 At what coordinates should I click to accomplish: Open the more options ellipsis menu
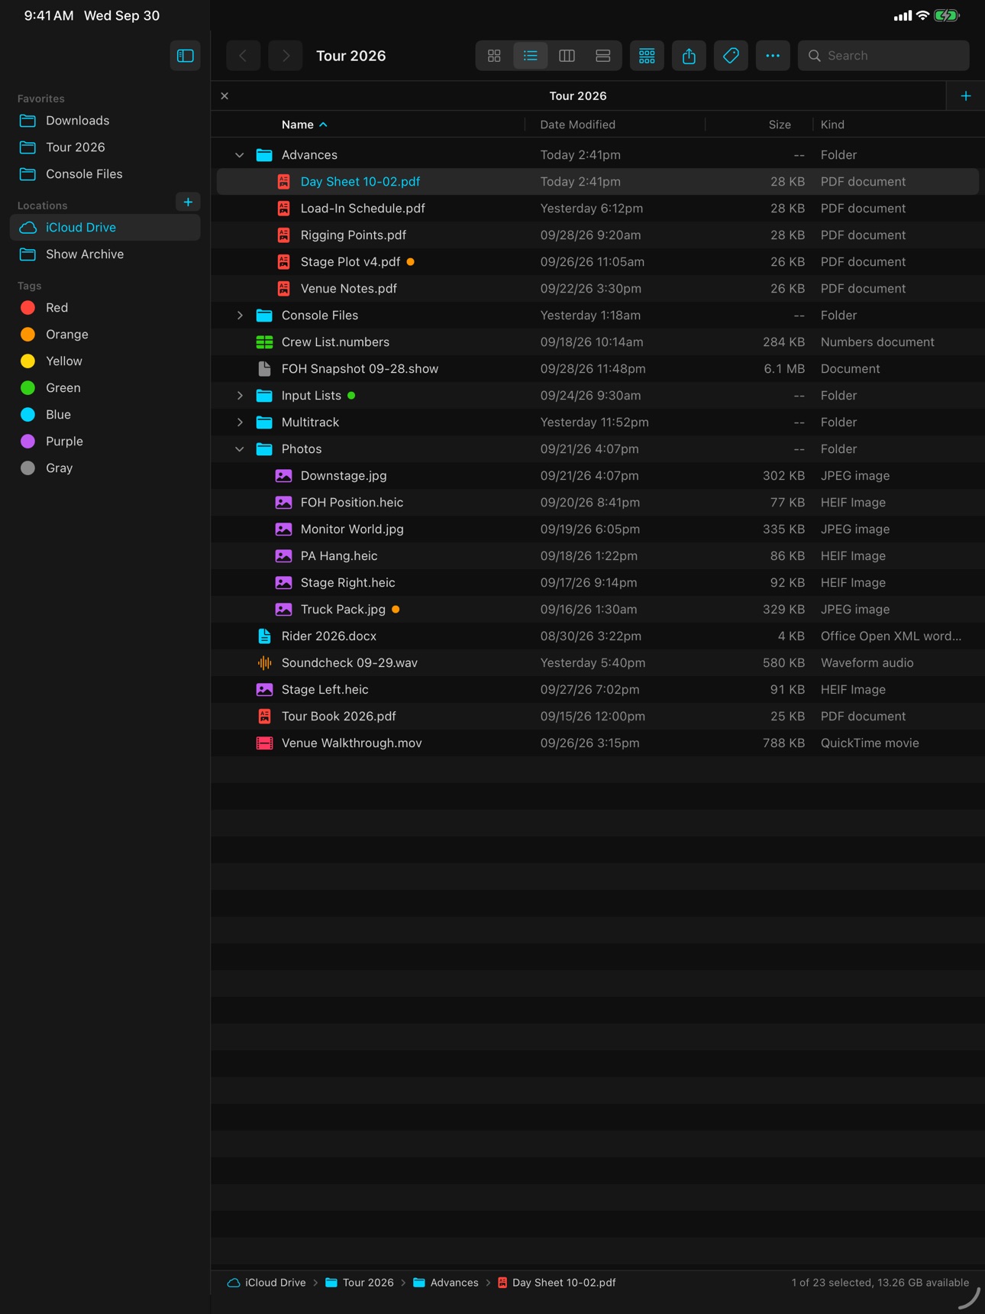pos(773,56)
